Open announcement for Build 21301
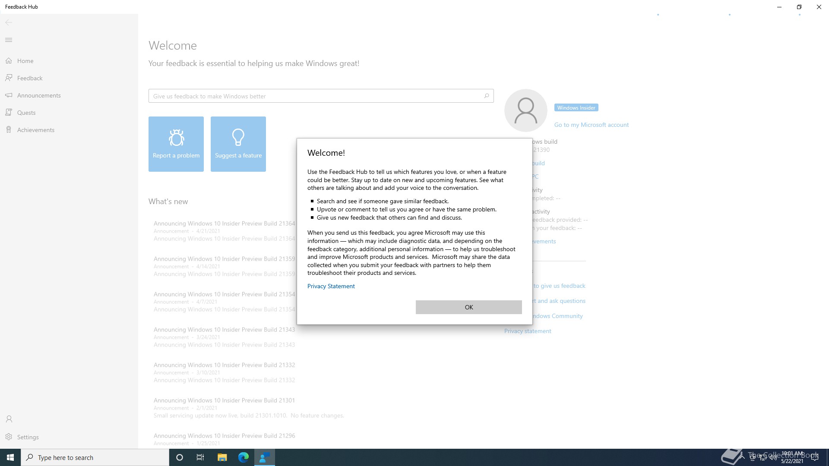This screenshot has width=829, height=466. pos(249,408)
